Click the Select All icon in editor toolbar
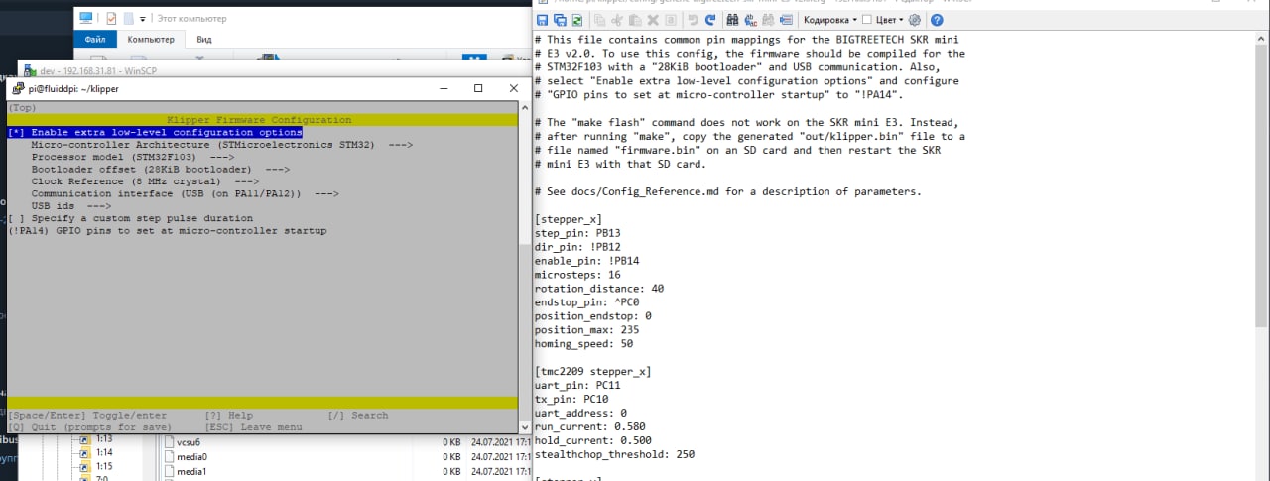Screen dimensions: 1270x481 tap(671, 20)
